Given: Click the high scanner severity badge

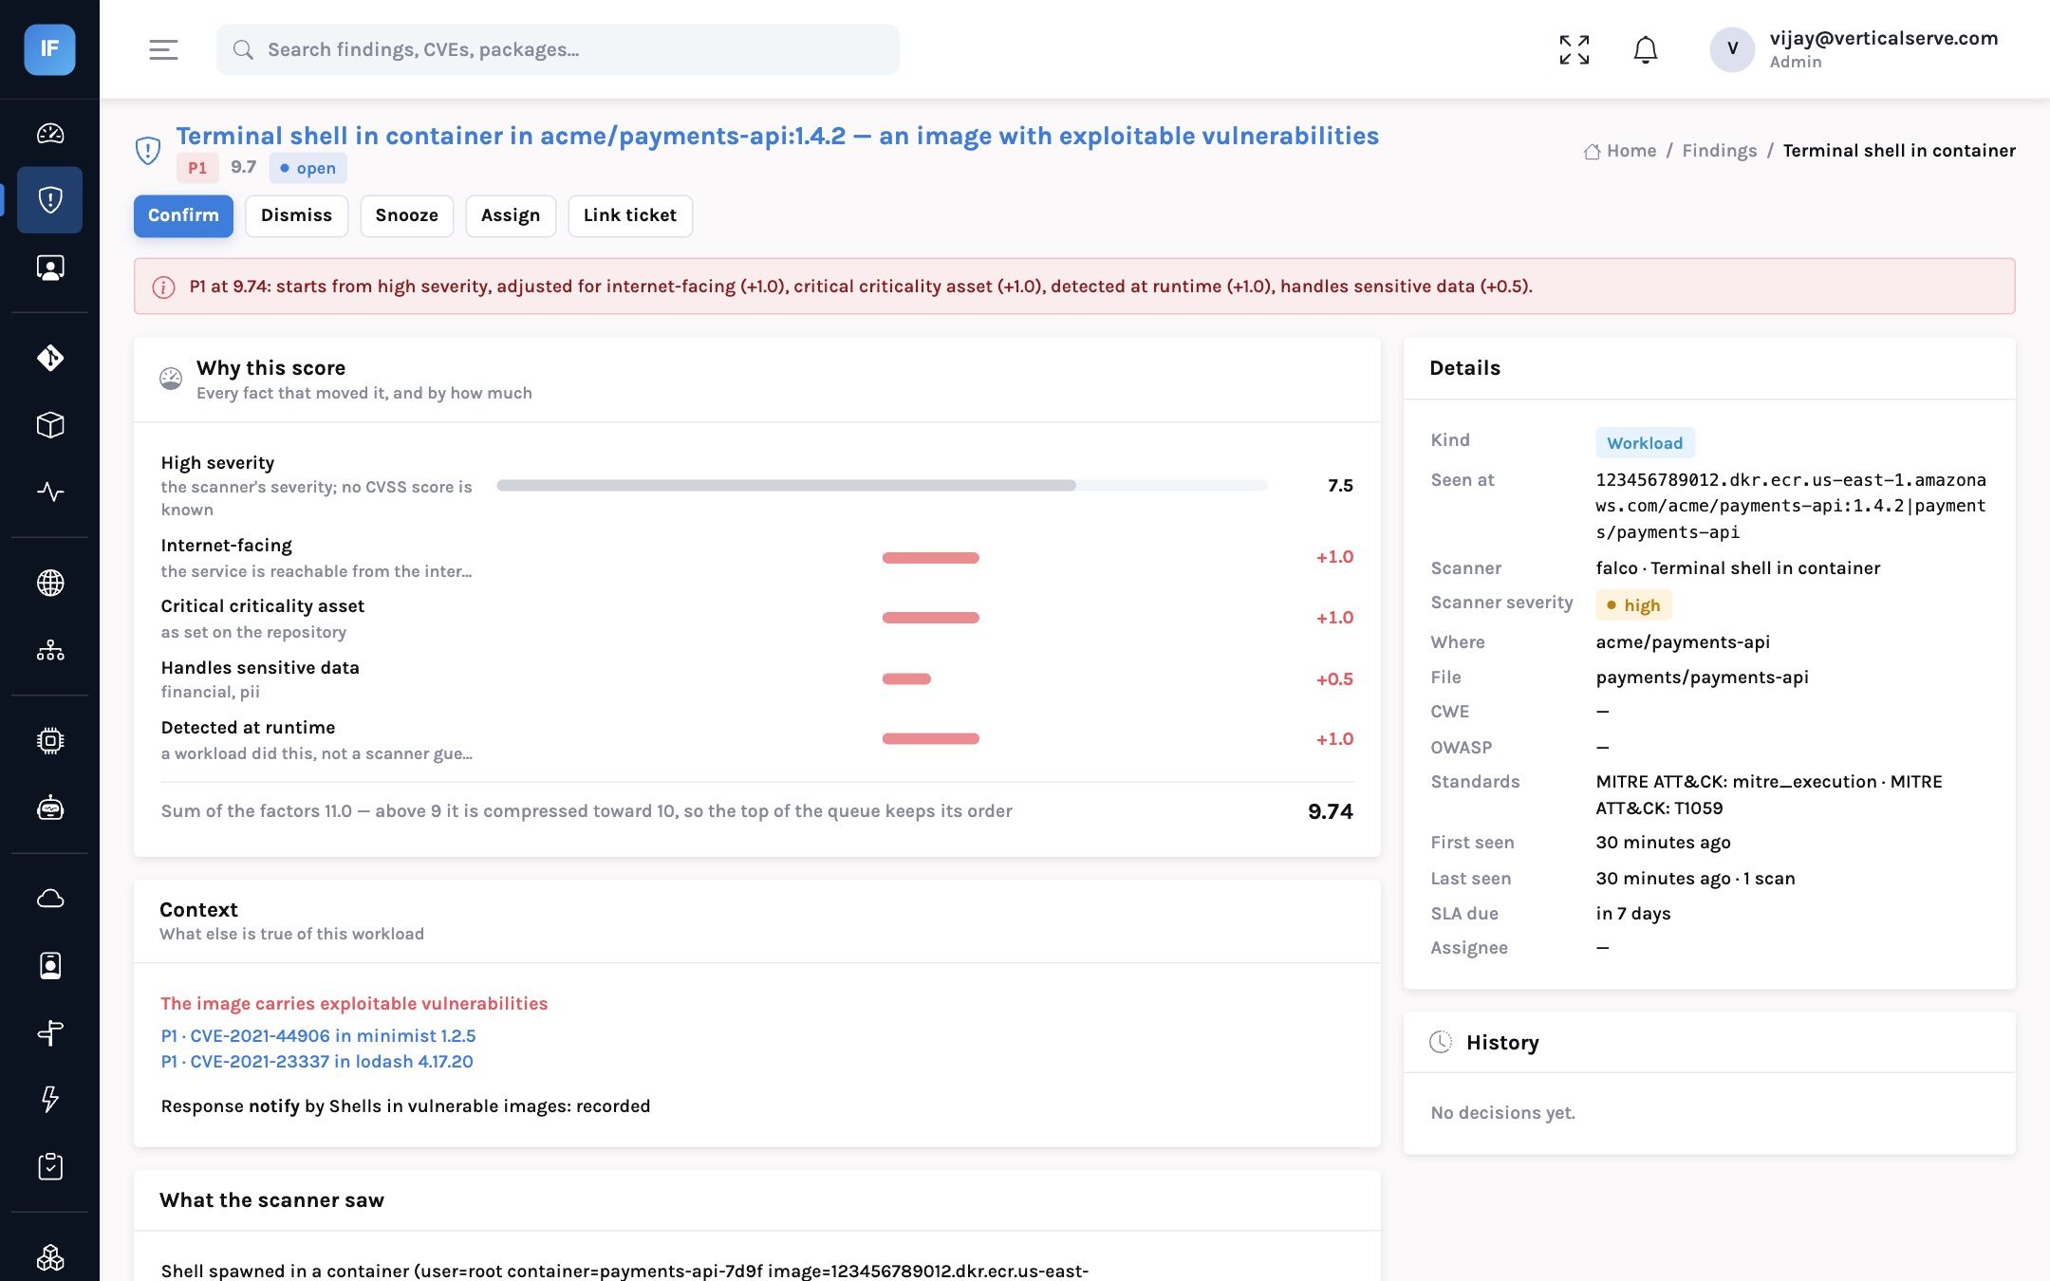Looking at the screenshot, I should (x=1633, y=605).
